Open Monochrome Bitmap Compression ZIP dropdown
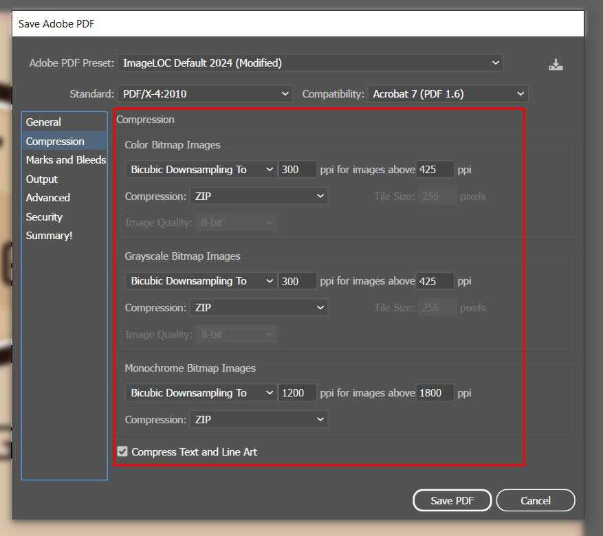 (x=259, y=420)
